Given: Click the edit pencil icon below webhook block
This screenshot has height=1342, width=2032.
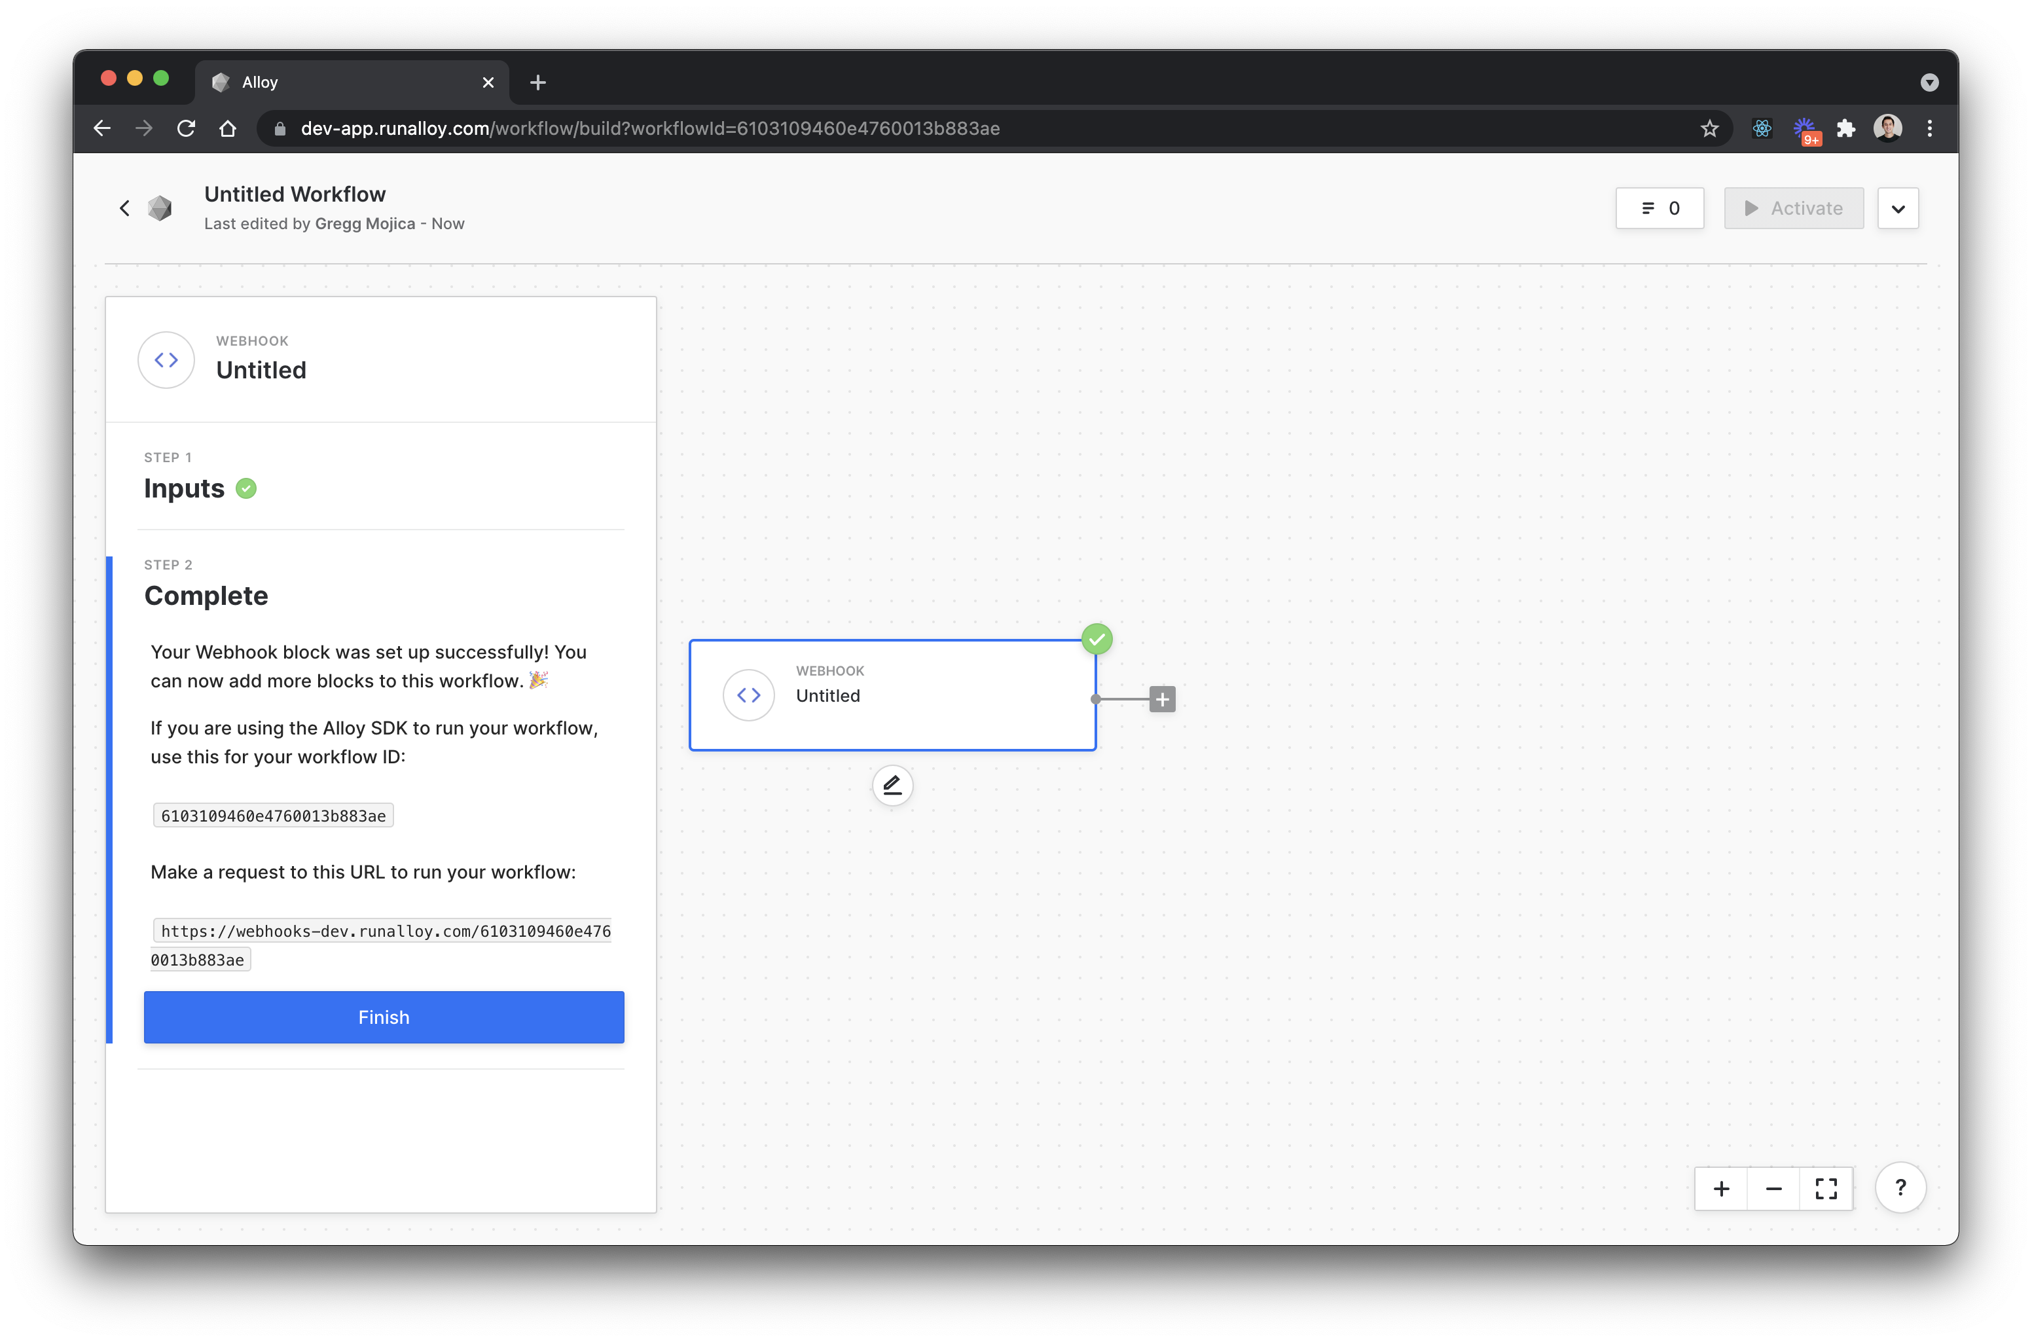Looking at the screenshot, I should click(892, 785).
